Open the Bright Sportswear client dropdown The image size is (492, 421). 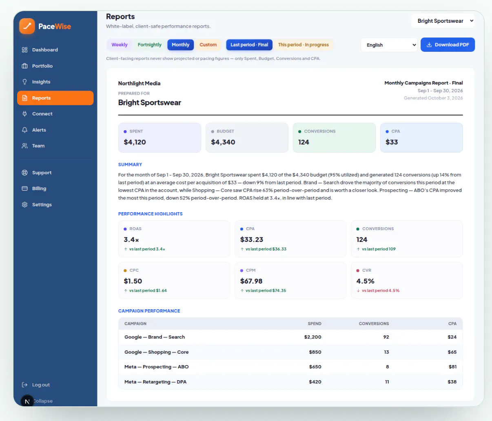pos(443,21)
